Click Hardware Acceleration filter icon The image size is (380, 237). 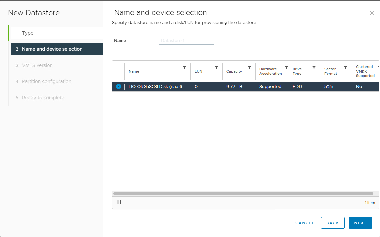click(287, 68)
